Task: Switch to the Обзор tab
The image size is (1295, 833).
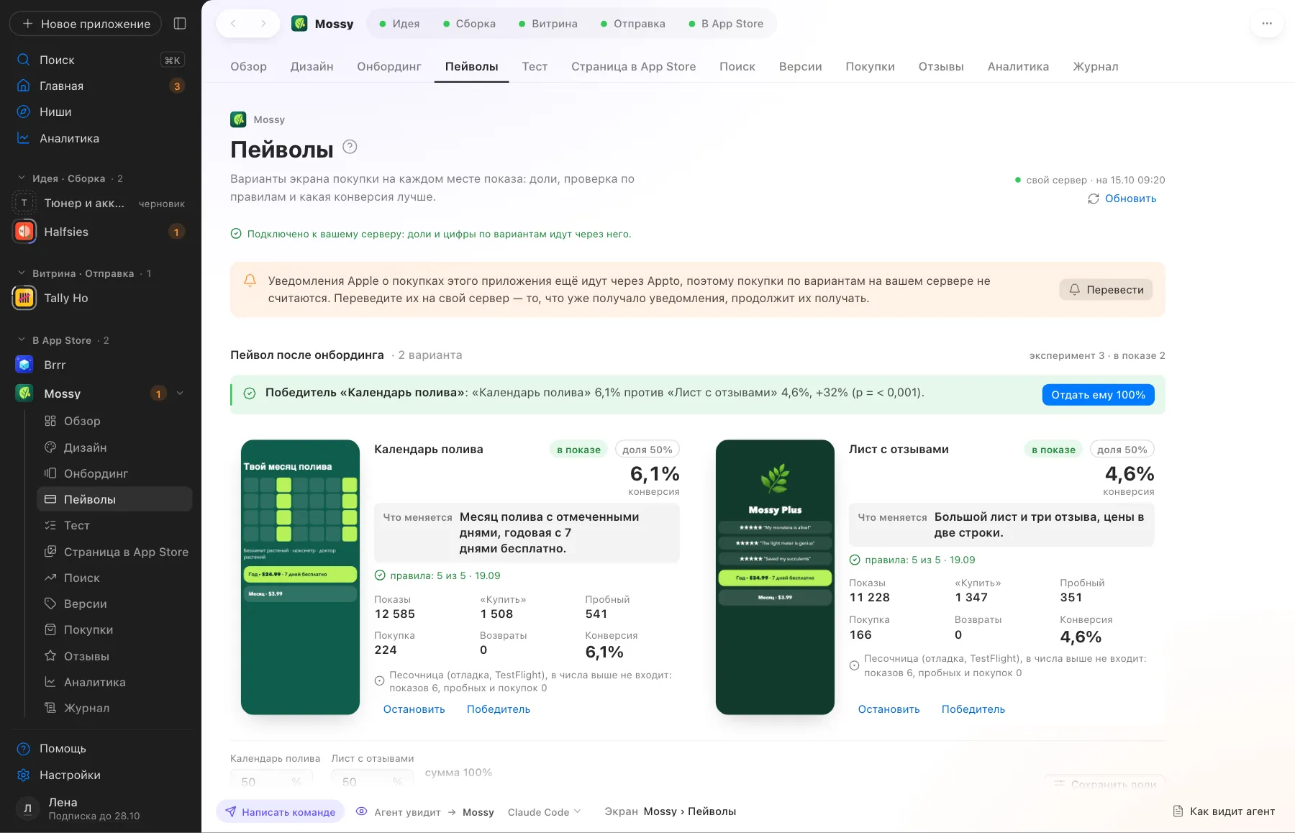Action: point(248,66)
